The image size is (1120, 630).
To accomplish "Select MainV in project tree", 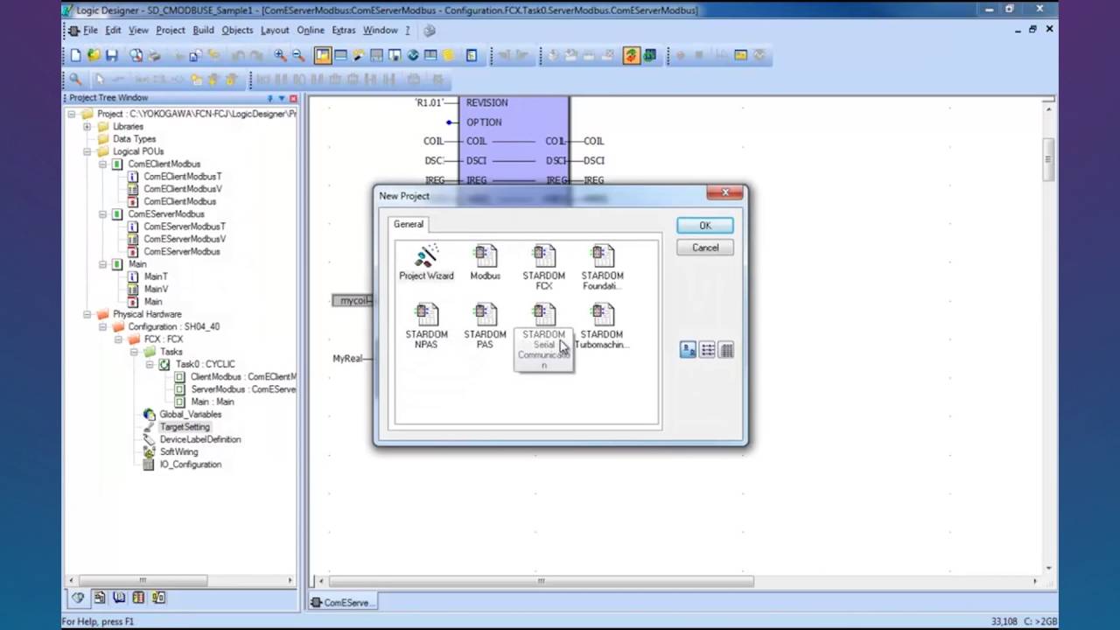I will [156, 289].
